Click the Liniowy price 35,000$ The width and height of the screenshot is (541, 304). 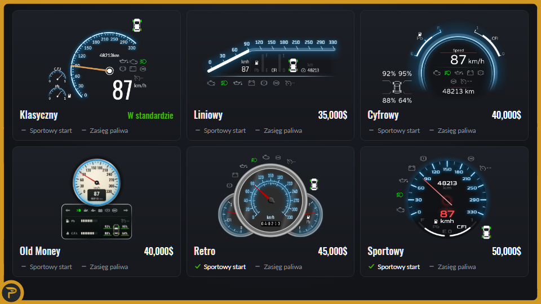point(332,115)
